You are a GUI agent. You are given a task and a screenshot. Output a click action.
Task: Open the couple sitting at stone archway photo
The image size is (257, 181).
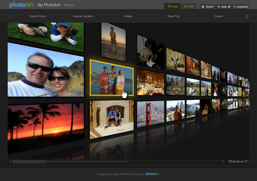coord(112,119)
